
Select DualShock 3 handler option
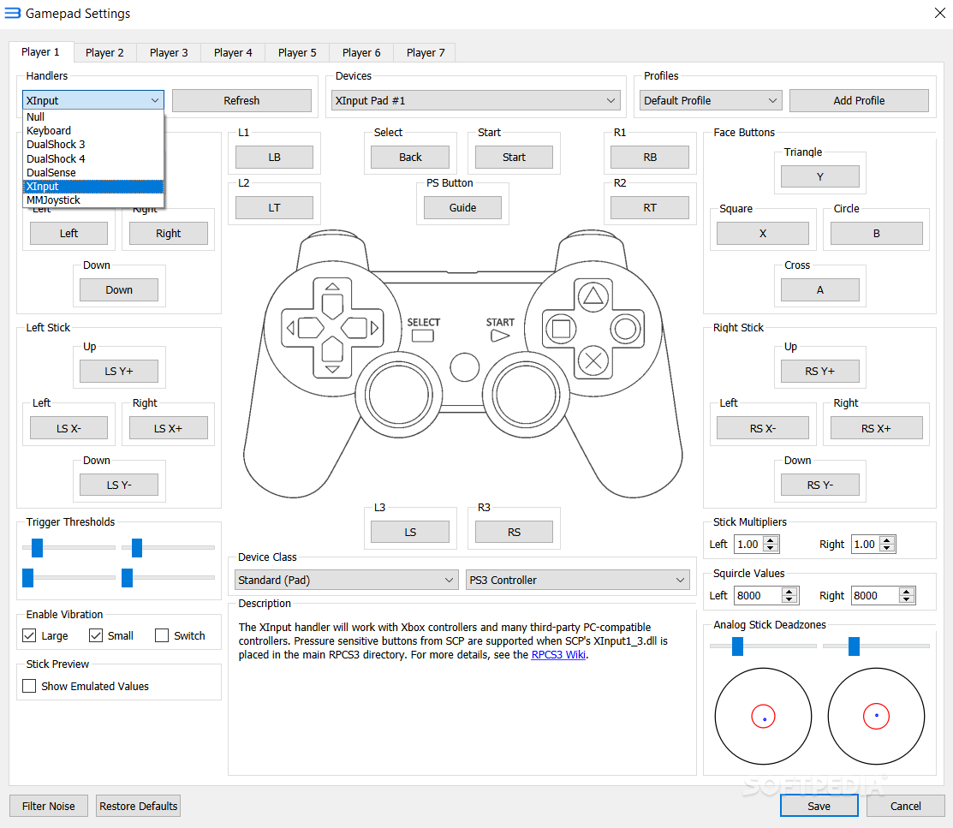pyautogui.click(x=93, y=144)
